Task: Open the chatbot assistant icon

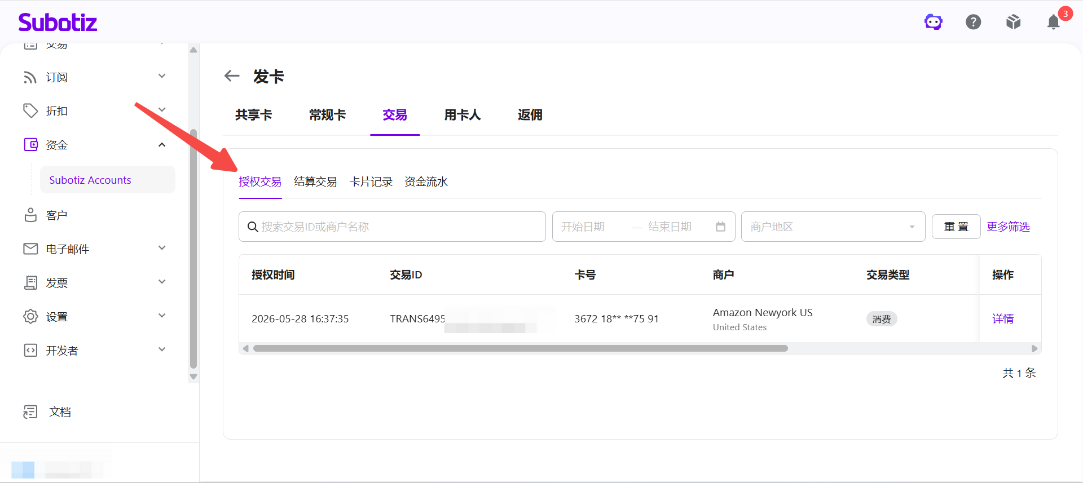Action: 934,22
